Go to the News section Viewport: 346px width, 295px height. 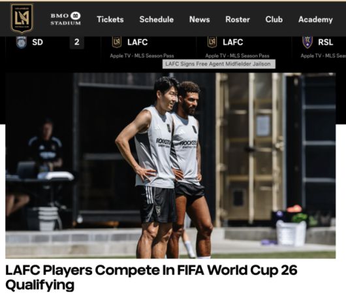click(x=200, y=20)
